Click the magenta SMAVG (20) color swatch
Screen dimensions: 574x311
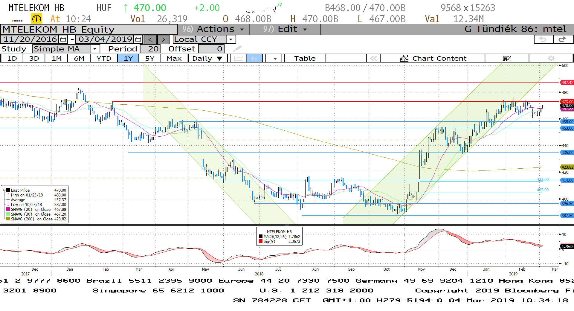tap(8, 209)
